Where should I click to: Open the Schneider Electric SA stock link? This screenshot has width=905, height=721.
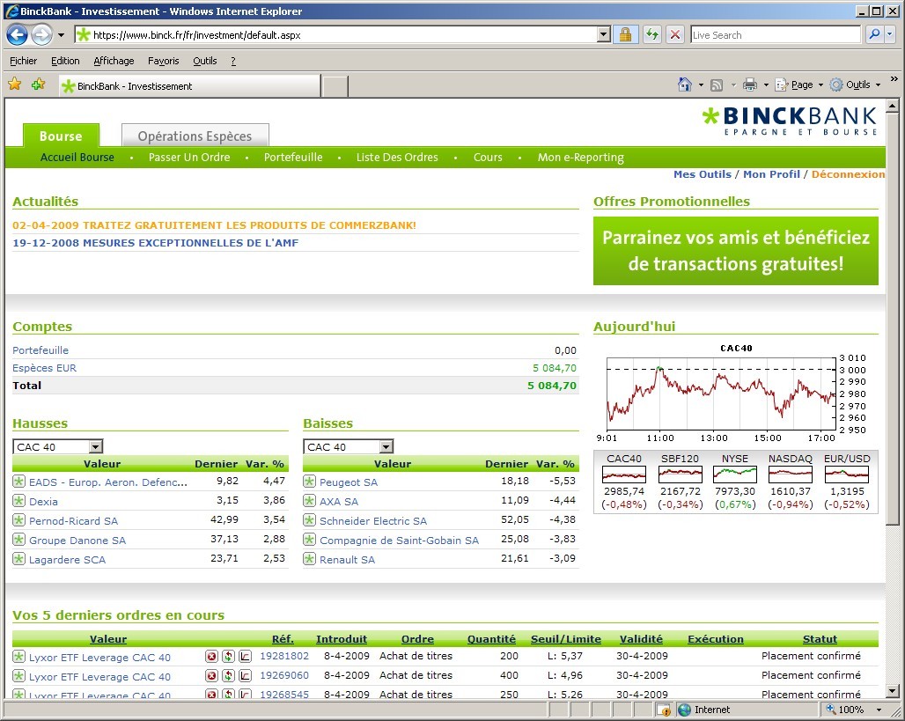373,520
